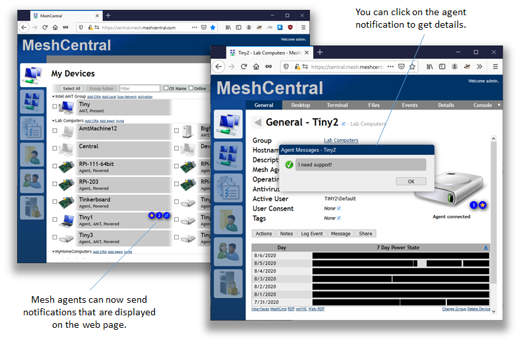This screenshot has height=343, width=519.
Task: Open the Lab Computers group link
Action: (x=341, y=140)
